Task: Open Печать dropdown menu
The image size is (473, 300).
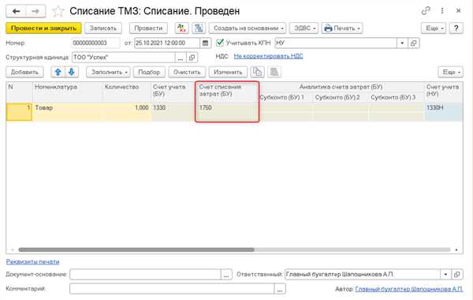Action: tap(342, 28)
